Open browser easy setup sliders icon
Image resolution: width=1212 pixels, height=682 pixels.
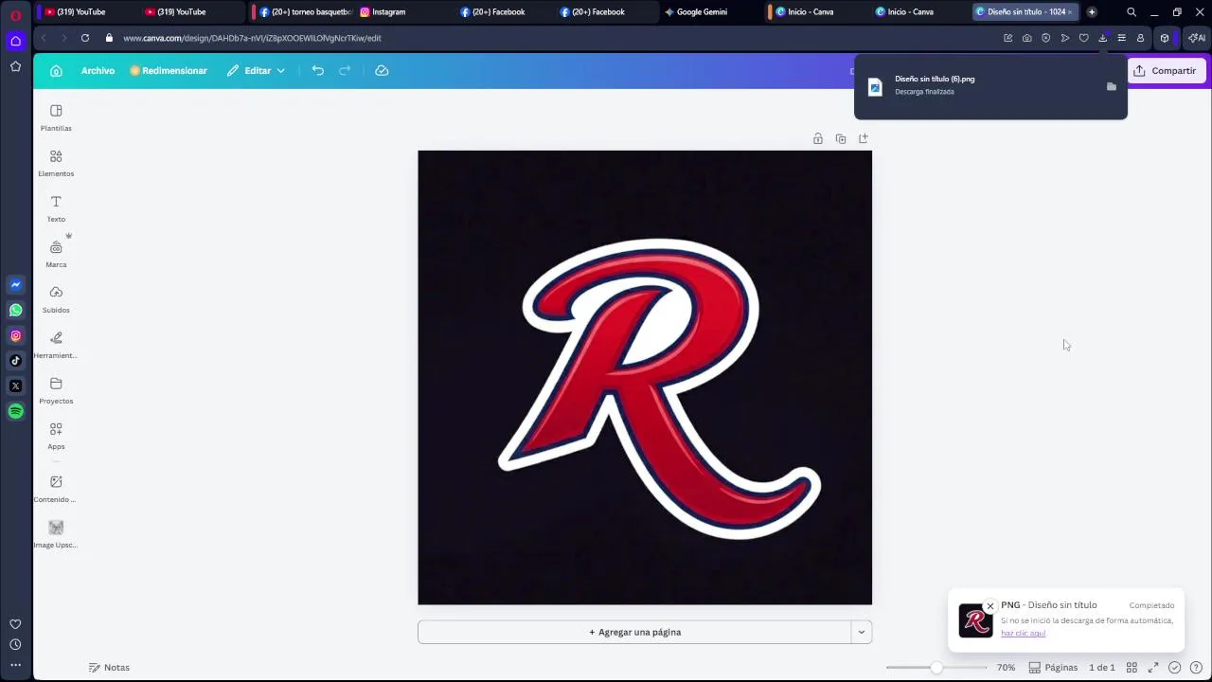pyautogui.click(x=1122, y=38)
